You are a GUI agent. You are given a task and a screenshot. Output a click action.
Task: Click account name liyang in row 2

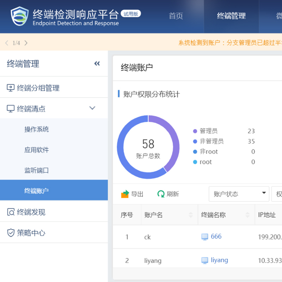[x=153, y=260]
